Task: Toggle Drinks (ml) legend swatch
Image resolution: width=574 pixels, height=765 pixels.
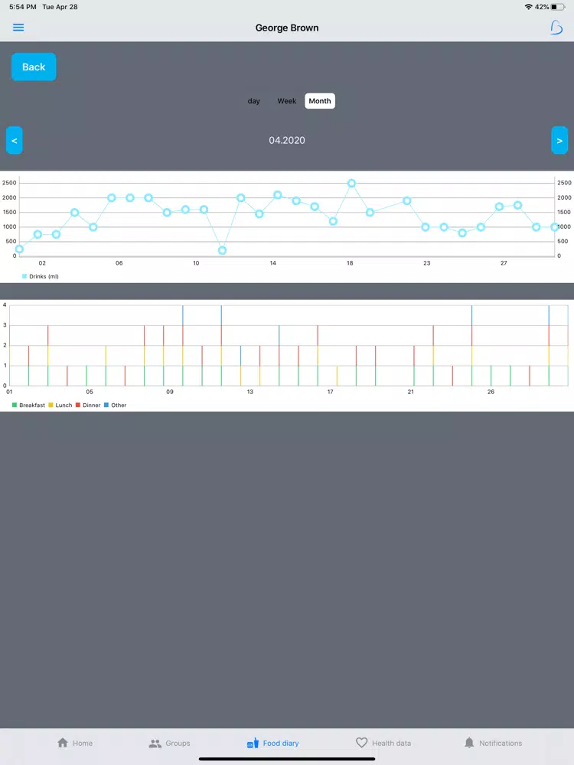Action: point(24,276)
